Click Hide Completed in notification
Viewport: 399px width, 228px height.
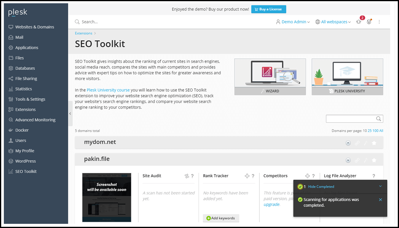321,187
